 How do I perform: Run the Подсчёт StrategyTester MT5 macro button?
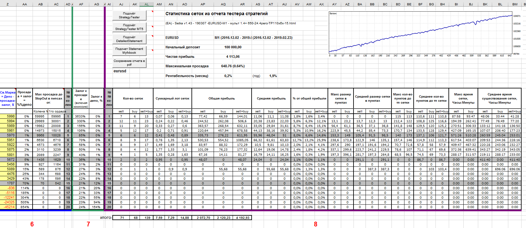pyautogui.click(x=129, y=27)
